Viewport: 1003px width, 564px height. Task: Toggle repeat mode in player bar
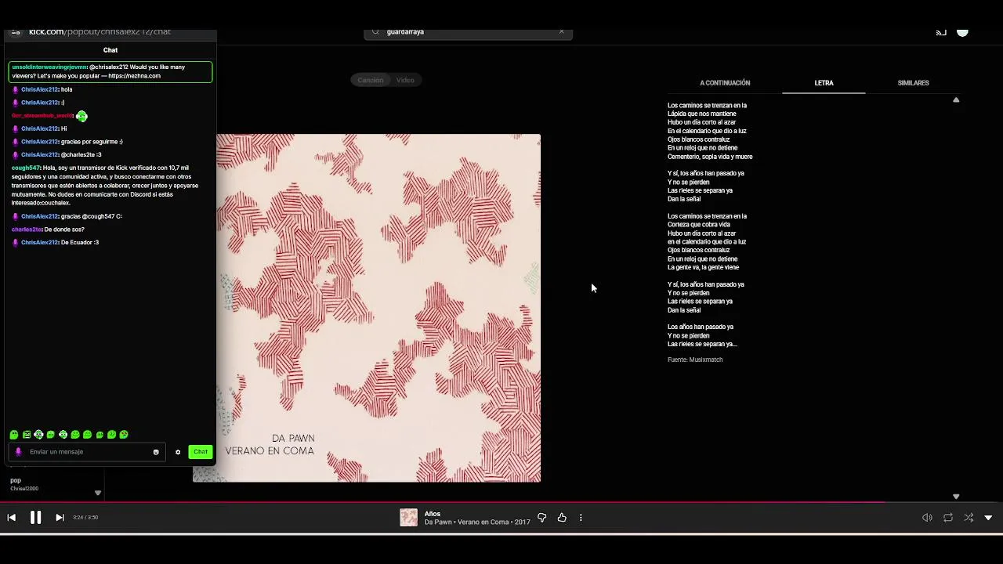tap(948, 518)
